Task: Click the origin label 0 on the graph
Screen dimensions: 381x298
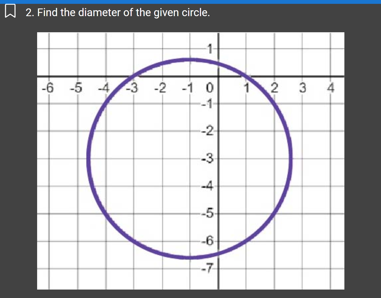Action: click(x=209, y=88)
